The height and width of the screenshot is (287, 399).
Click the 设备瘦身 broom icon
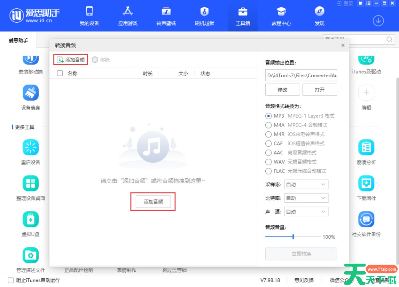point(31,93)
